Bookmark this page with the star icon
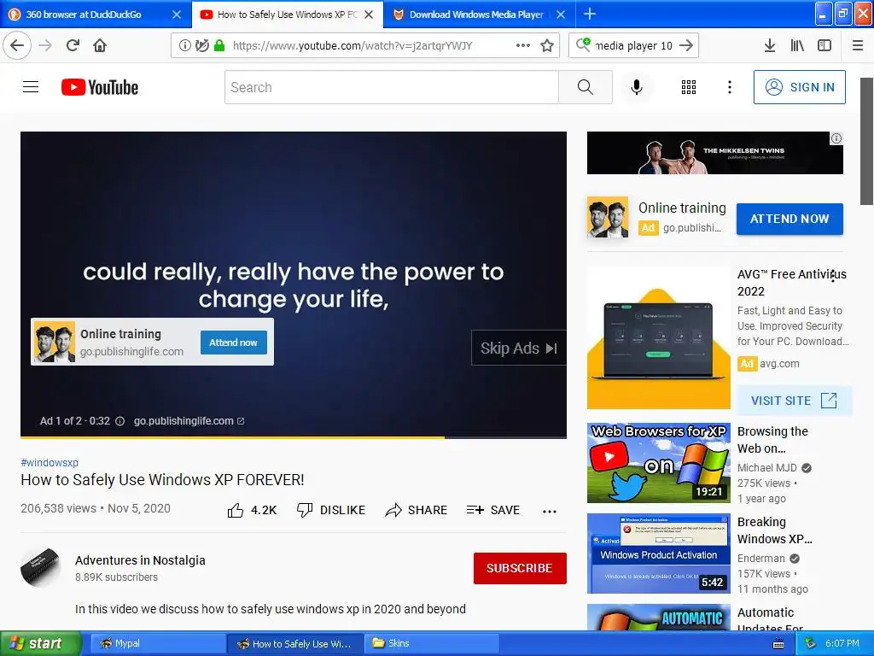Image resolution: width=874 pixels, height=656 pixels. (x=547, y=46)
